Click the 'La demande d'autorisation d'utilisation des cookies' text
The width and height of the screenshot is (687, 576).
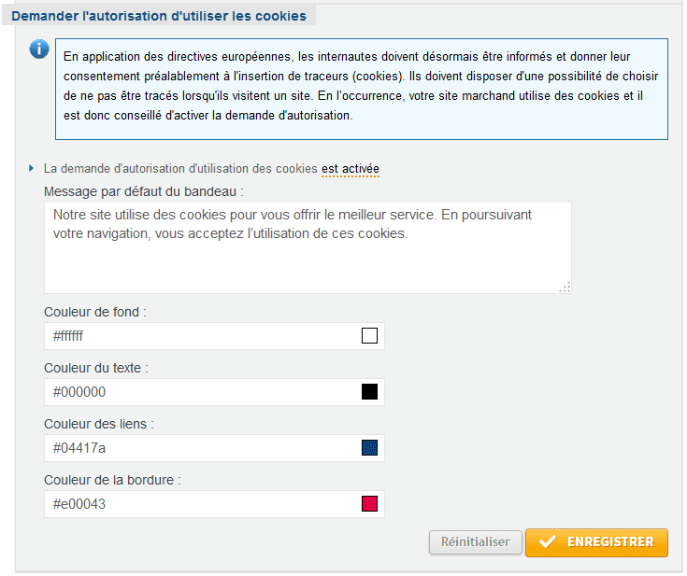click(180, 169)
